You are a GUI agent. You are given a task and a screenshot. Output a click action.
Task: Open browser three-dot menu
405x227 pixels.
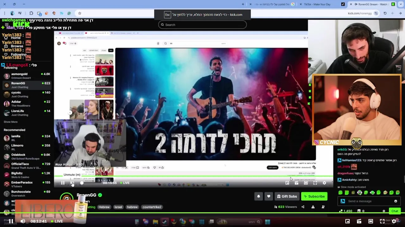tap(4, 13)
